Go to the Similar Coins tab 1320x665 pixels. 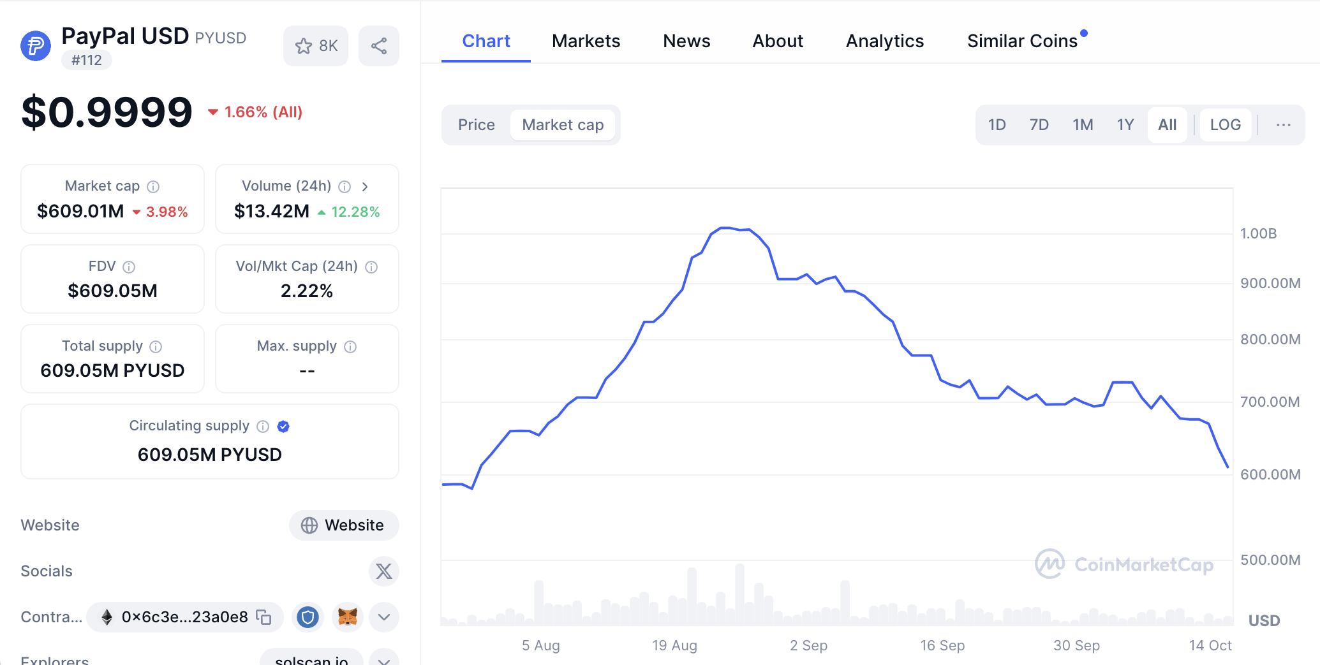point(1022,41)
